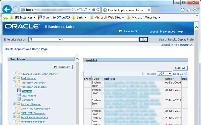
Task: Click the Next 25 link
Action: (x=178, y=74)
